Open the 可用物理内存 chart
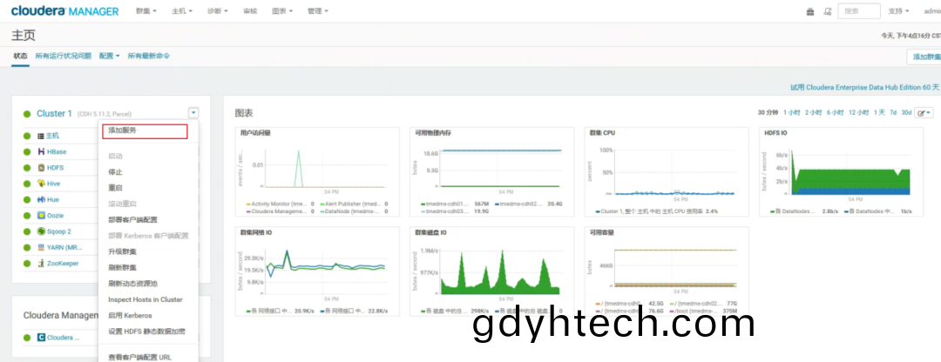The width and height of the screenshot is (941, 362). 491,172
